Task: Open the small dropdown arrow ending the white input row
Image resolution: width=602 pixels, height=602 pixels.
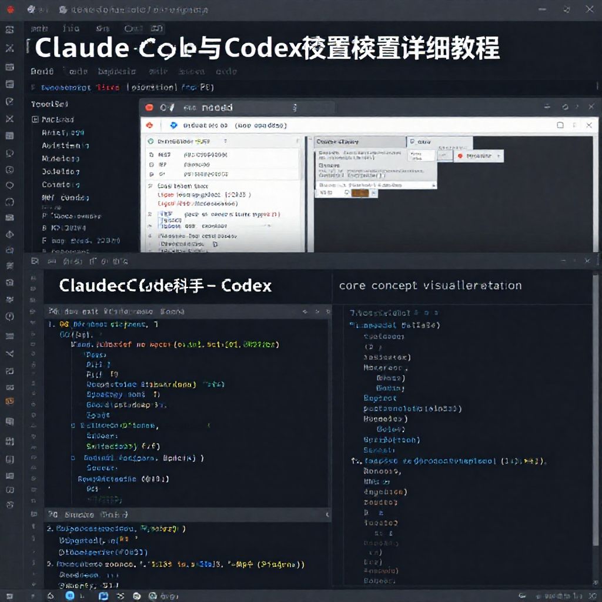Action: point(433,185)
